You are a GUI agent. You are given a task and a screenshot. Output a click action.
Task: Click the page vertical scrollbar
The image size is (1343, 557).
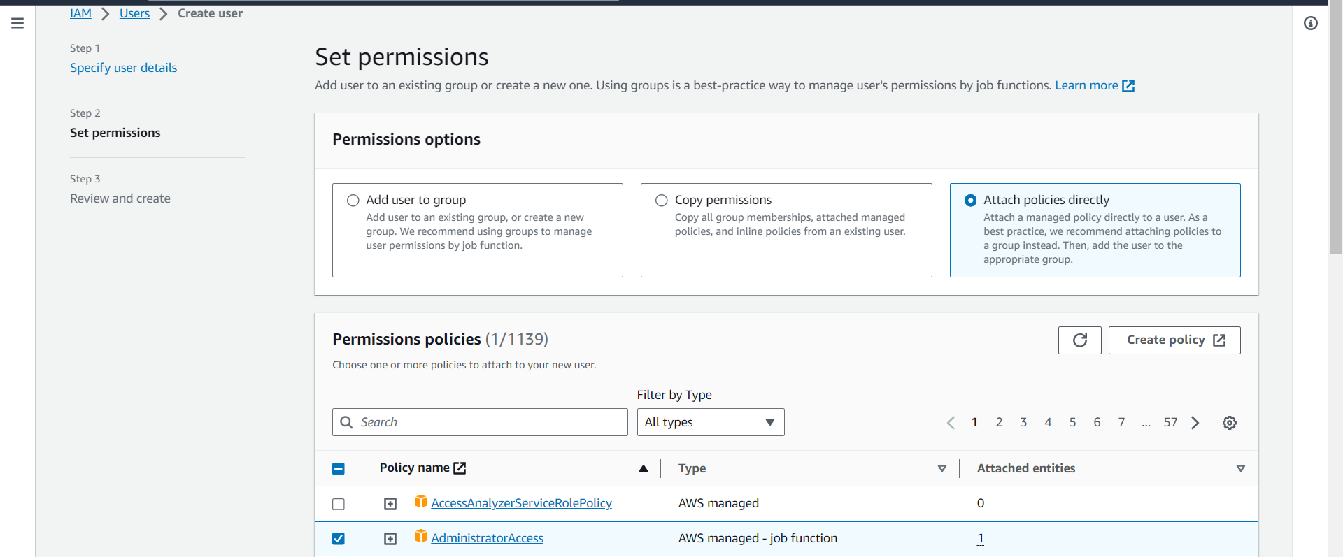click(x=1335, y=126)
